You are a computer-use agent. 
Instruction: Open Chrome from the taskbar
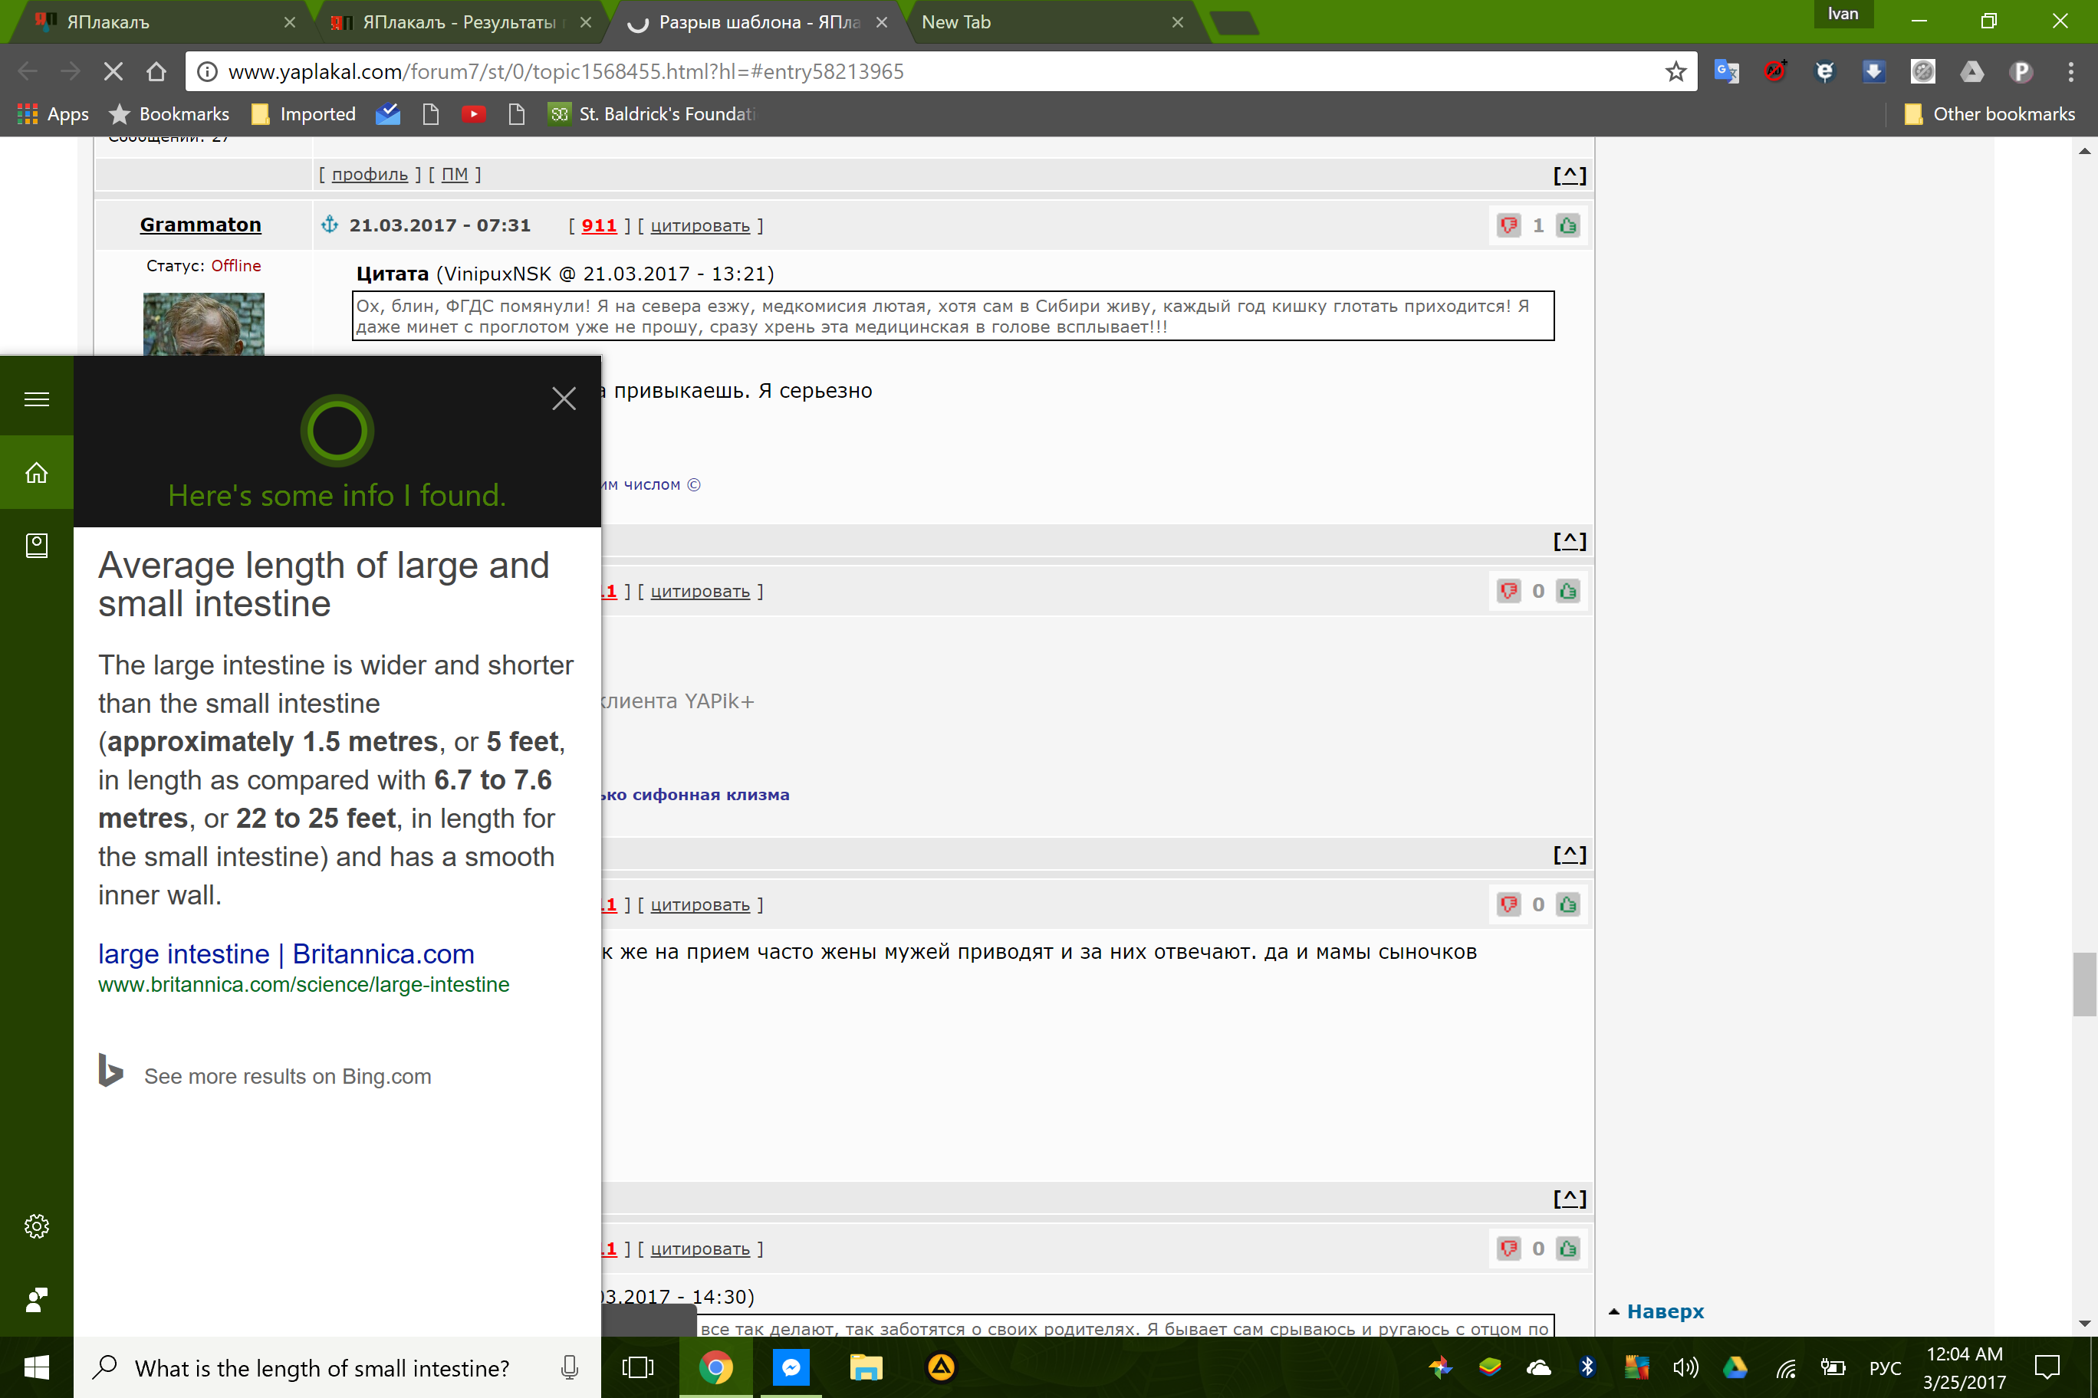[x=715, y=1367]
